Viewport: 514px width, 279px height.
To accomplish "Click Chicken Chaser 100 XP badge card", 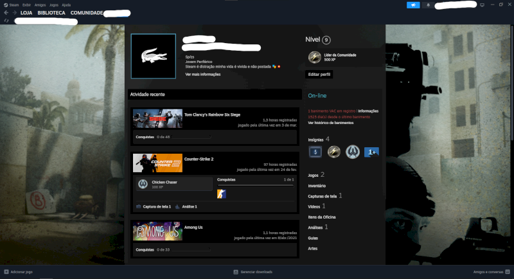I will click(x=174, y=184).
